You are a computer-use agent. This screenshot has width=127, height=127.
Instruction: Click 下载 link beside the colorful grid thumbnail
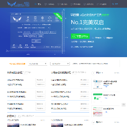click(x=106, y=112)
